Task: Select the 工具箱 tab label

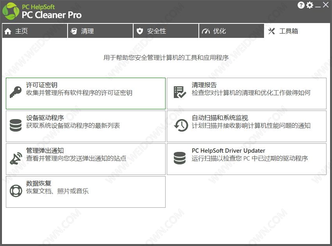Action: 289,31
